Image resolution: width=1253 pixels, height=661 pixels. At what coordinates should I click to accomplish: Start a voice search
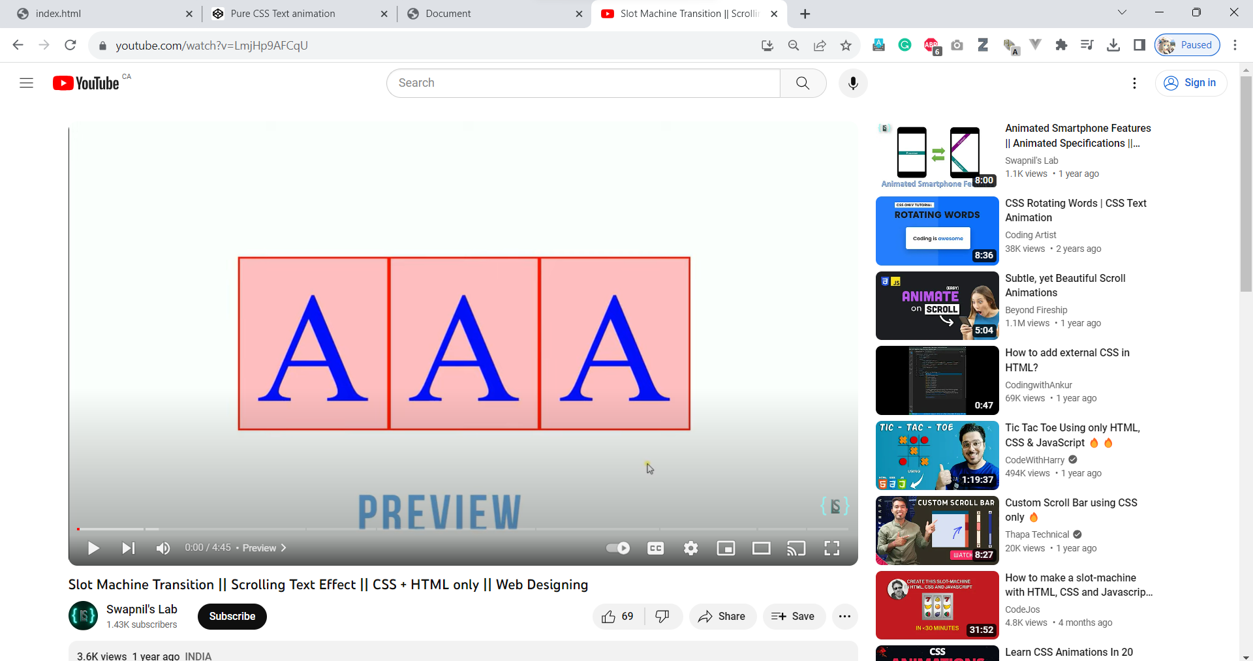coord(852,83)
